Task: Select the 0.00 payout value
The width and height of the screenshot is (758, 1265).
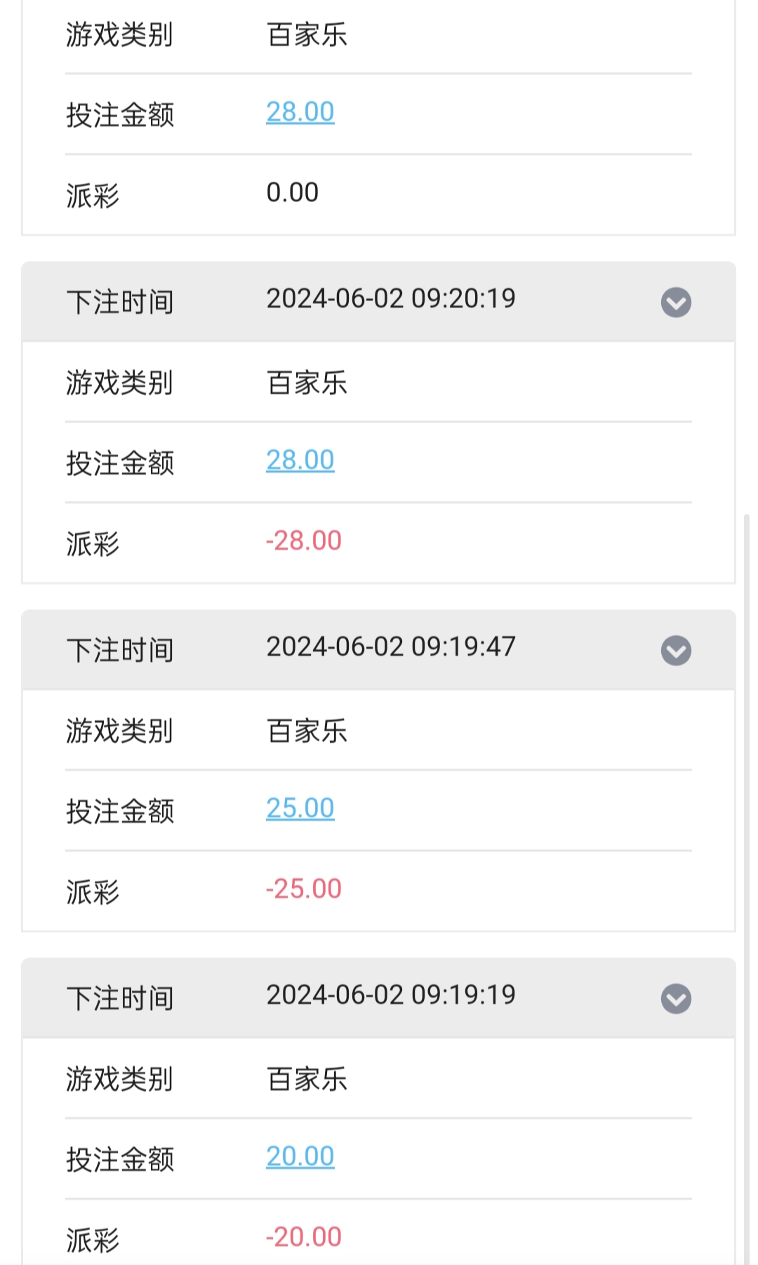Action: [293, 193]
